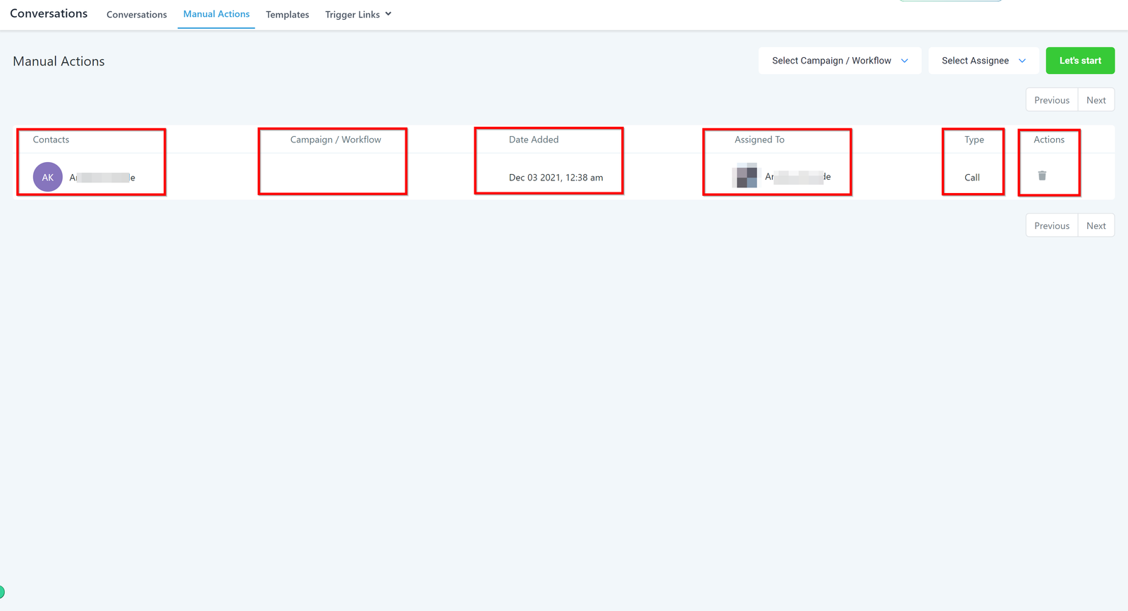Screen dimensions: 1128x611
Task: Click the trash icon to delete the action
Action: pos(1042,175)
